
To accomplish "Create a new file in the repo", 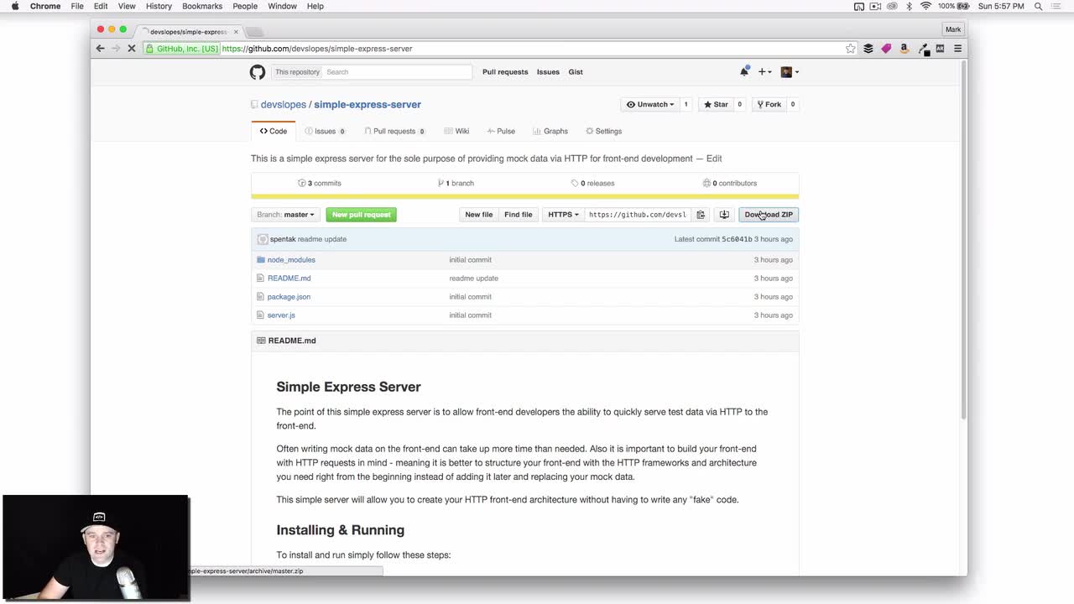I will click(479, 215).
